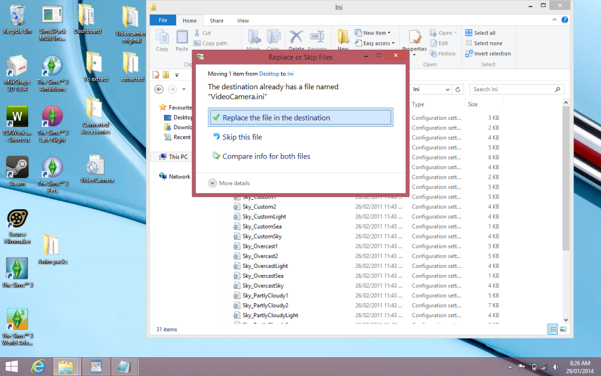Select Converted Accessories folder
This screenshot has height=376, width=601.
96,116
